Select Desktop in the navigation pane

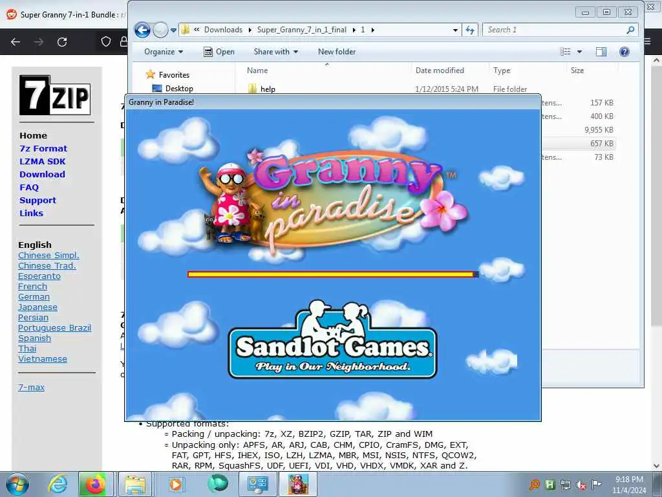tap(173, 88)
